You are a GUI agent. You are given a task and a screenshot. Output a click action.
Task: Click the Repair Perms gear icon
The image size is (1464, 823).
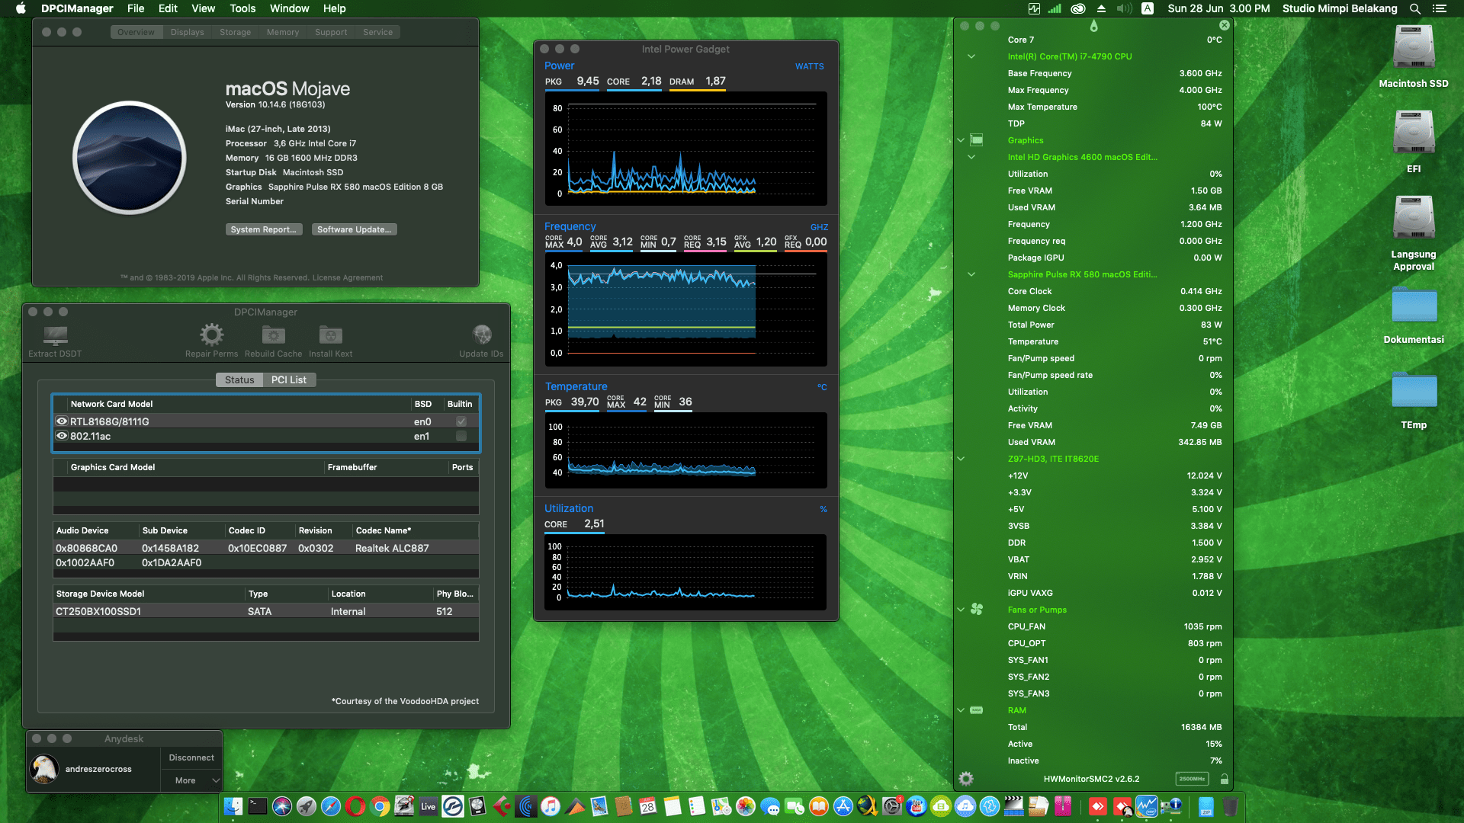(x=211, y=335)
